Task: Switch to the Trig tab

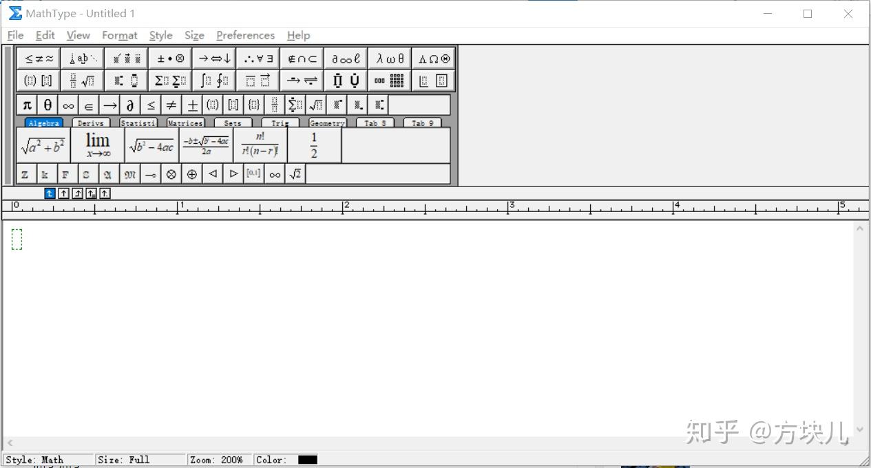Action: click(280, 123)
